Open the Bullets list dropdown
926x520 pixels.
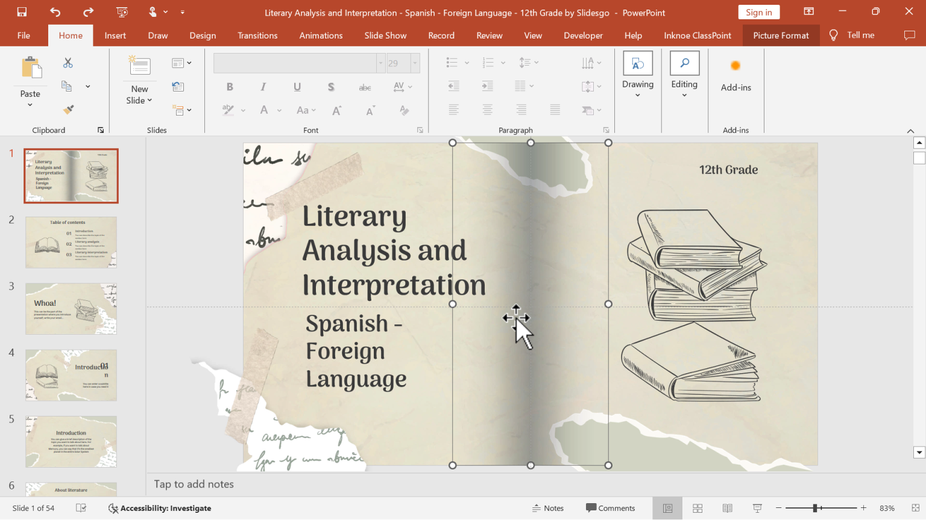[466, 63]
